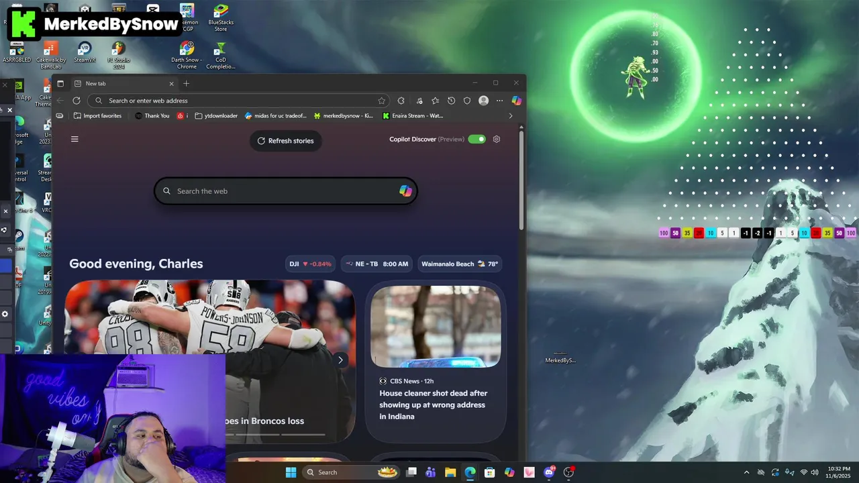Open the Windows Start menu
The image size is (859, 483).
291,472
